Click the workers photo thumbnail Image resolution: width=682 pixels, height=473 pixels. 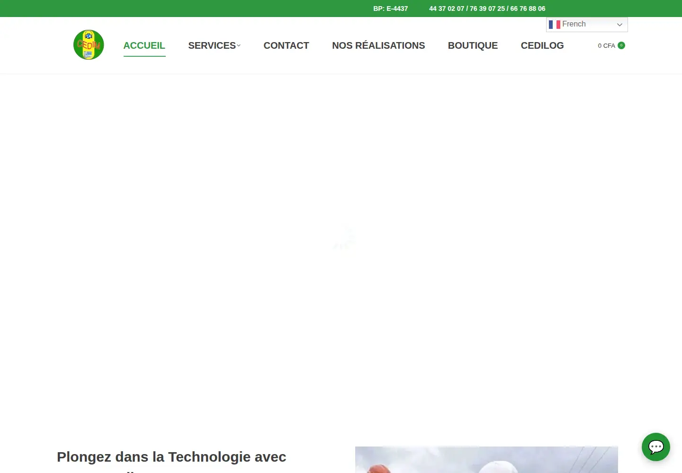[x=486, y=460]
